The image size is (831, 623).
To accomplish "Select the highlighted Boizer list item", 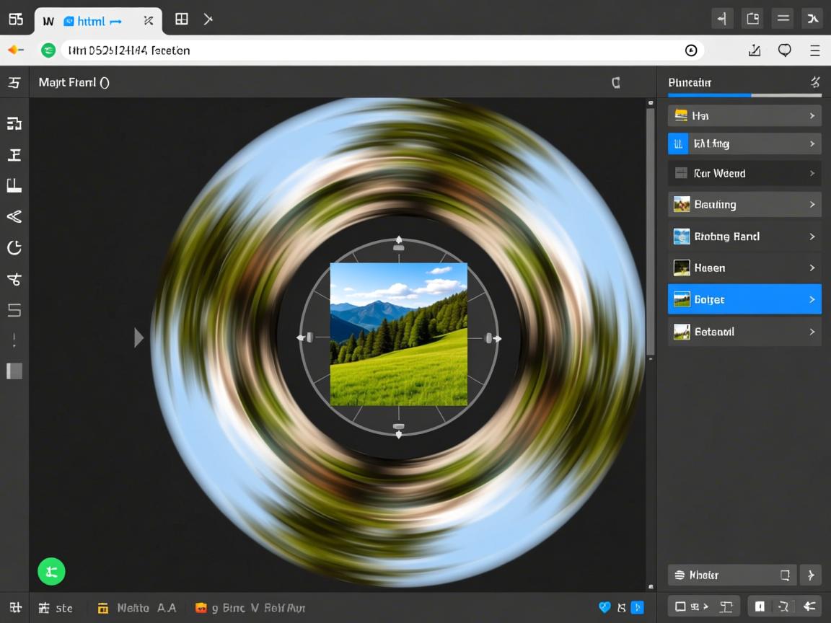I will point(744,299).
